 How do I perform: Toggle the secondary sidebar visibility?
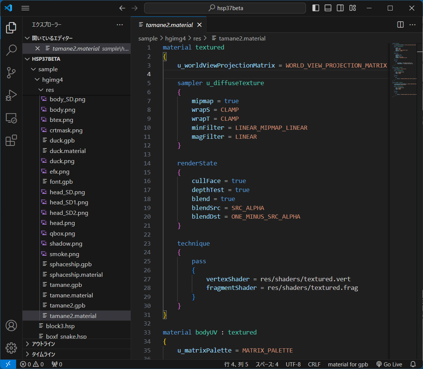[340, 7]
